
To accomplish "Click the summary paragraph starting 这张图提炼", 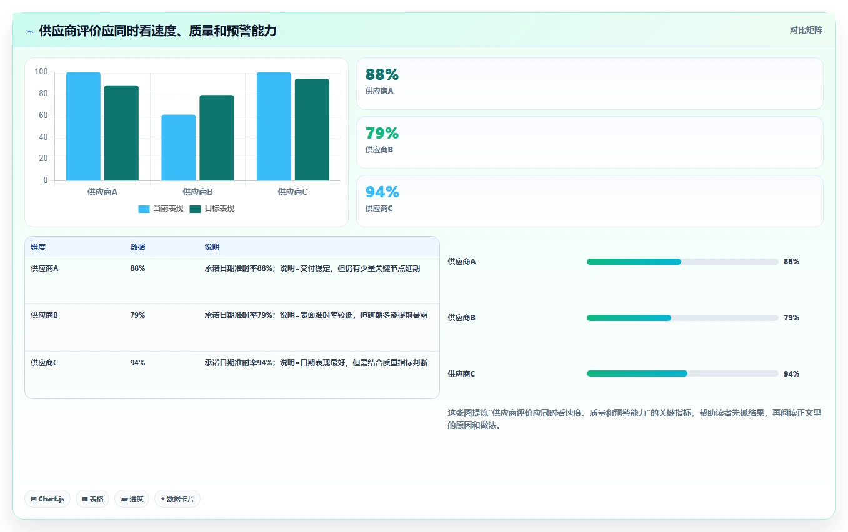I will (634, 419).
